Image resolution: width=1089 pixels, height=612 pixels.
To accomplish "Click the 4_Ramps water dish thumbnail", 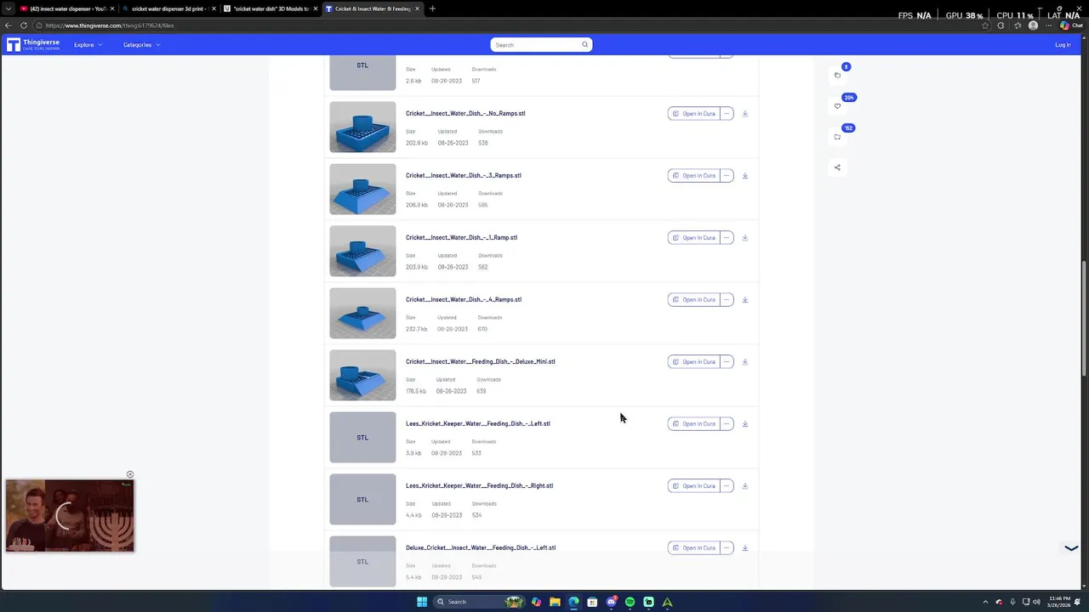I will (x=362, y=313).
